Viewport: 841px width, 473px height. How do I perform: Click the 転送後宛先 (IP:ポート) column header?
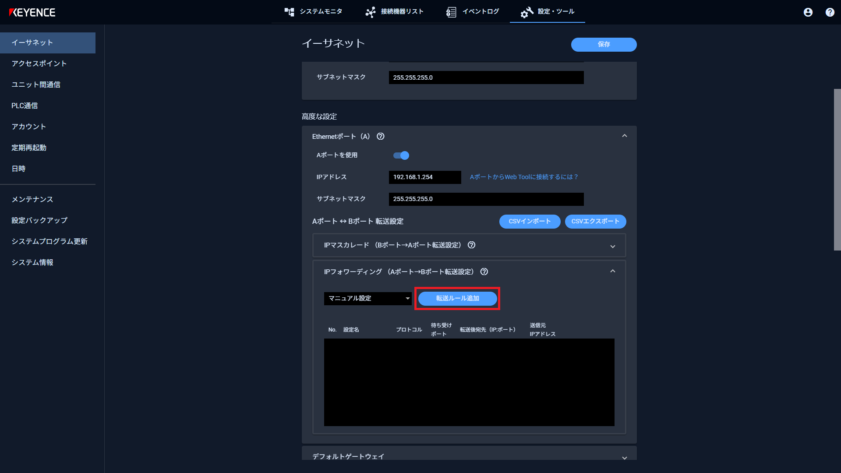pyautogui.click(x=488, y=330)
